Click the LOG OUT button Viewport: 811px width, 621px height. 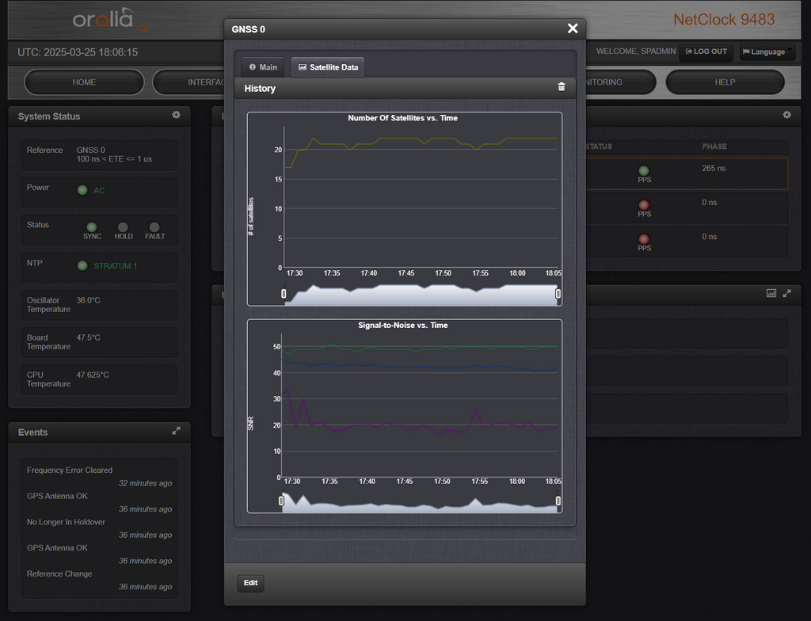coord(706,51)
